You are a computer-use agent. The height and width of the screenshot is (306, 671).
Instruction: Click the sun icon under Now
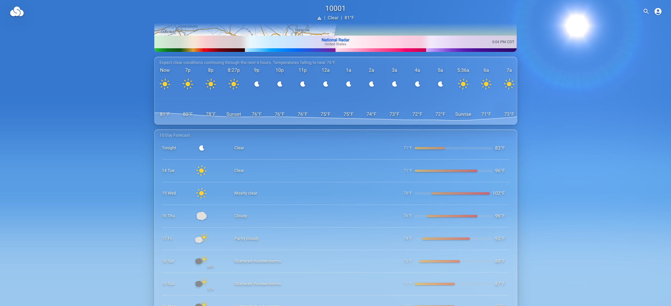tap(165, 84)
